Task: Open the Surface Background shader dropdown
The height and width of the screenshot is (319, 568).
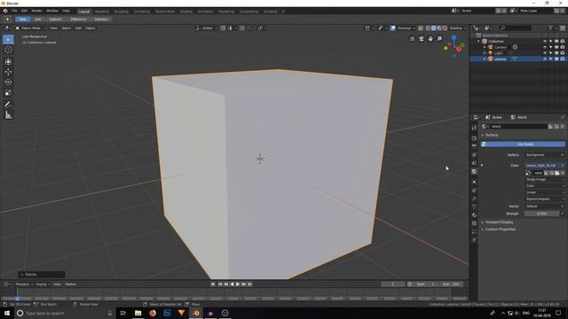Action: click(x=545, y=155)
